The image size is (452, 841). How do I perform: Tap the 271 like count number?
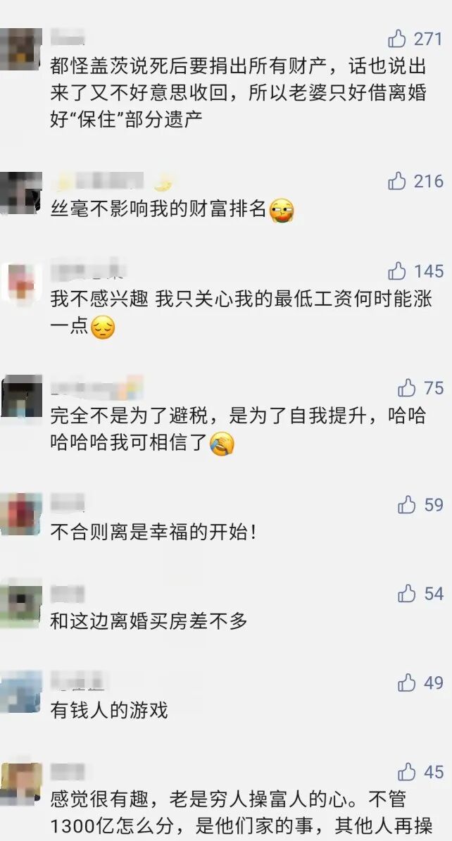click(428, 39)
